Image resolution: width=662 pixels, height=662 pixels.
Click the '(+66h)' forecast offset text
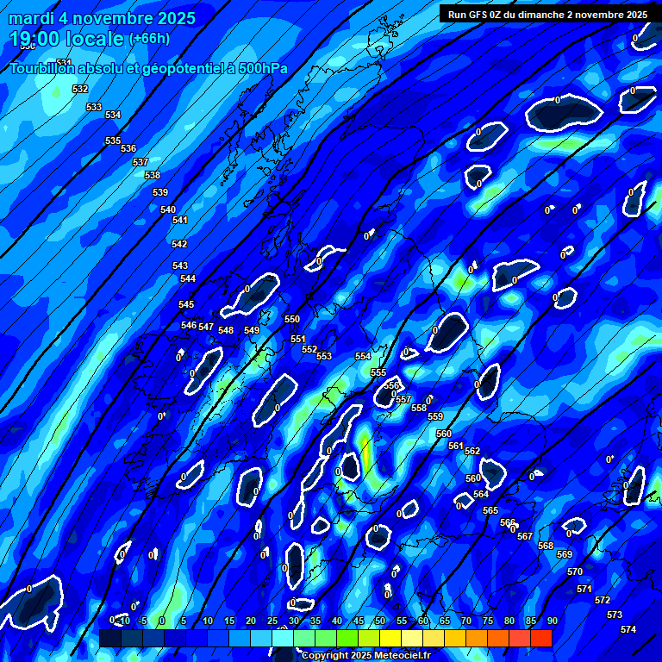(149, 39)
